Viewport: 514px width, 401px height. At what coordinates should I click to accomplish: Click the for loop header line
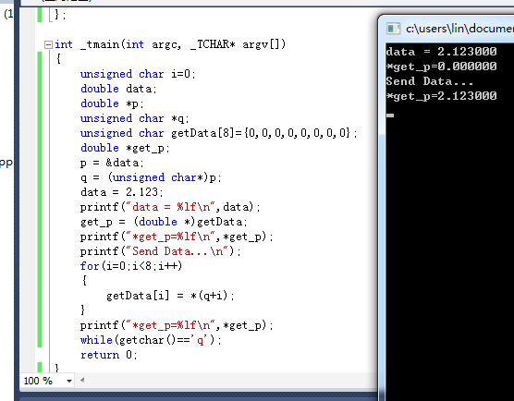point(131,266)
